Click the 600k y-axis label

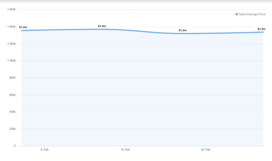pos(13,95)
